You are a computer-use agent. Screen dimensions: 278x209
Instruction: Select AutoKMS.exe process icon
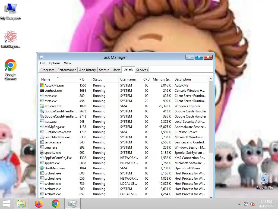42,85
